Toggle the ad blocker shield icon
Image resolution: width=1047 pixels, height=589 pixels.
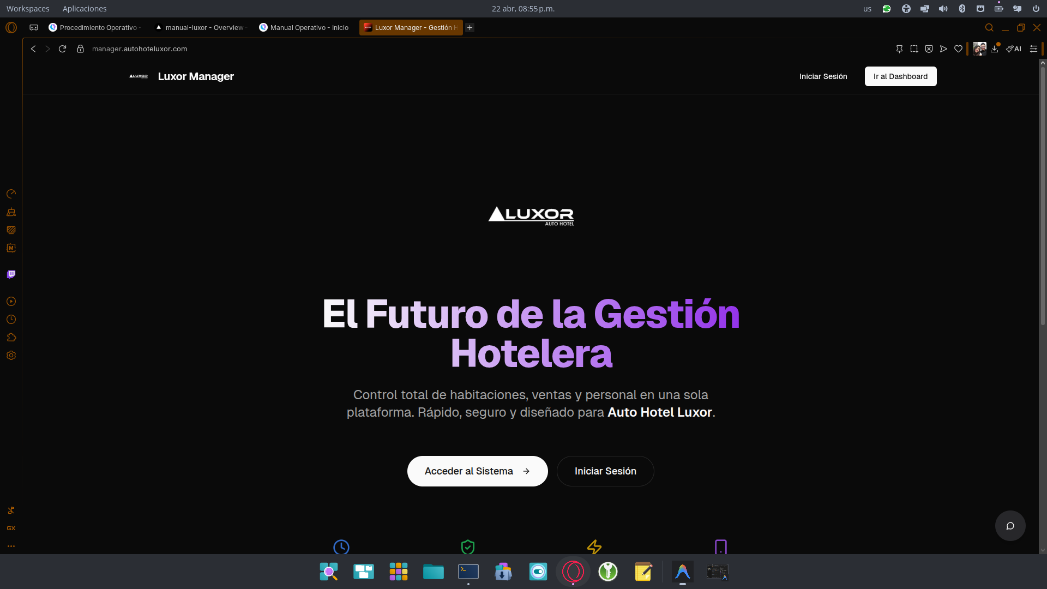929,49
